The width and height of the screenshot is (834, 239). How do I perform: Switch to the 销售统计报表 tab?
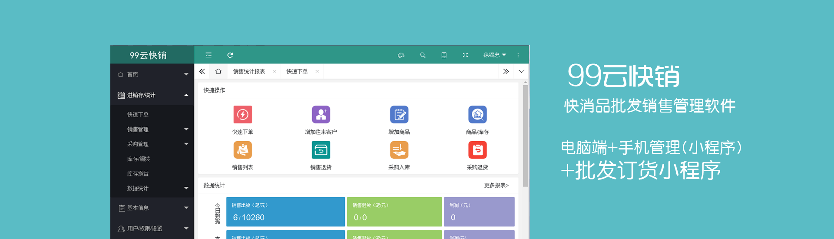coord(249,71)
